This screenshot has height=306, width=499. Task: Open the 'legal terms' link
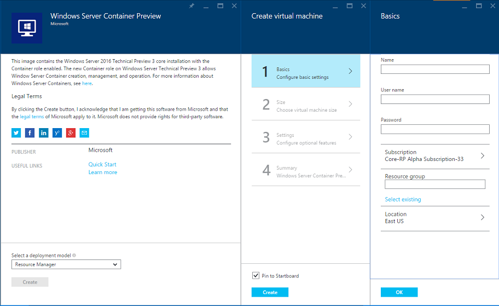[32, 117]
